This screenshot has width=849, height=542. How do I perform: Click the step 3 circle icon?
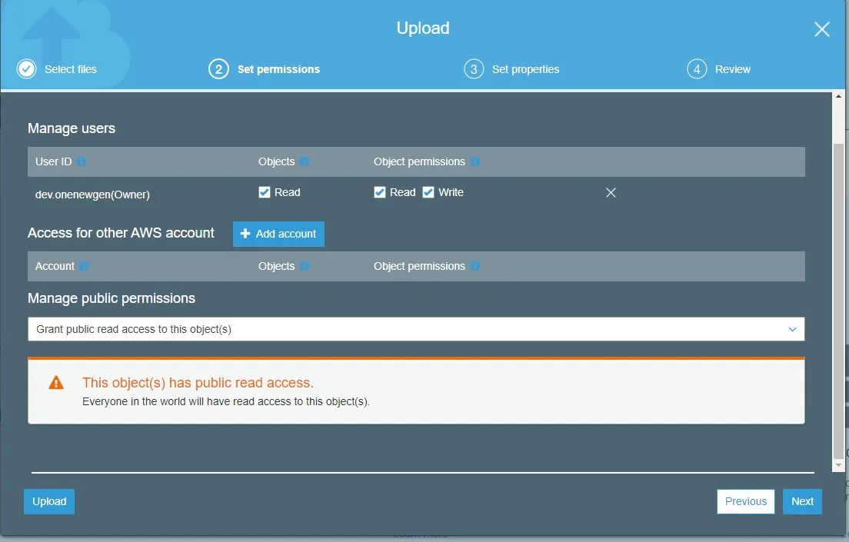click(474, 68)
